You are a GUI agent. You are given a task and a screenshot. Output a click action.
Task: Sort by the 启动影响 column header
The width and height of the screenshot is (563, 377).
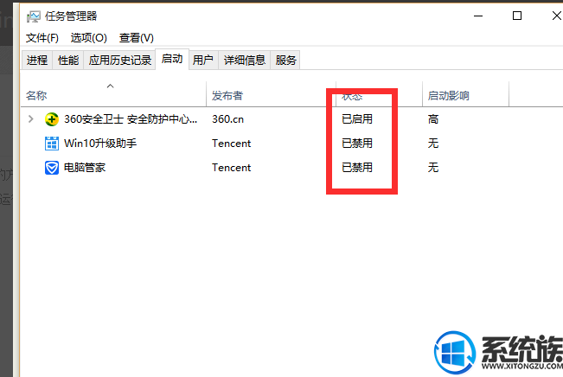tap(465, 94)
